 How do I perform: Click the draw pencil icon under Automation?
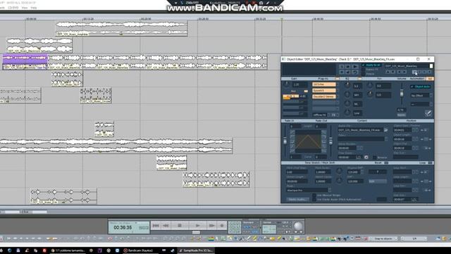pyautogui.click(x=428, y=113)
